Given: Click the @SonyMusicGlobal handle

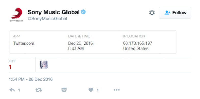Looking at the screenshot, I should coord(47,19).
